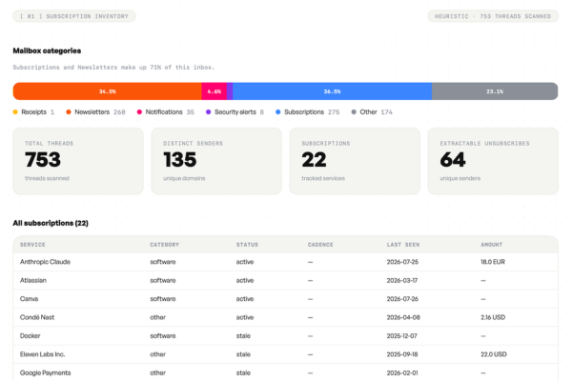Click the Heuristic 753 threads scanned badge
Image resolution: width=572 pixels, height=381 pixels.
point(493,16)
